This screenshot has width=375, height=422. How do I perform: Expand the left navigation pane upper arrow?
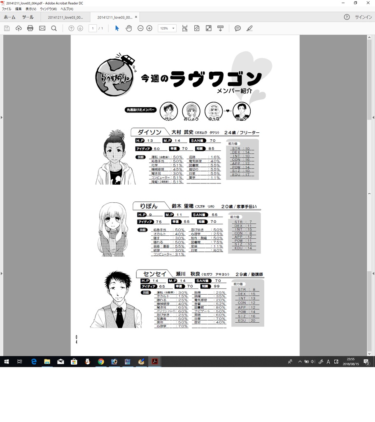tap(2, 117)
